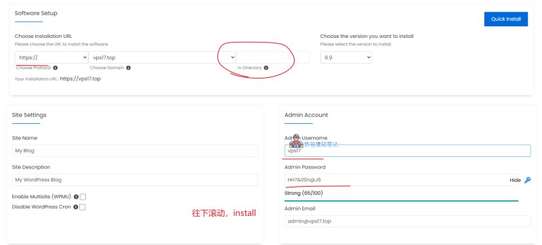Open the Choose Domain vps17.top dropdown

pos(163,58)
